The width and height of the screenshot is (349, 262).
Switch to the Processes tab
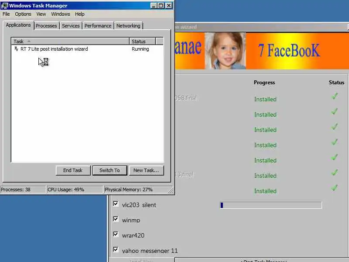pyautogui.click(x=46, y=26)
